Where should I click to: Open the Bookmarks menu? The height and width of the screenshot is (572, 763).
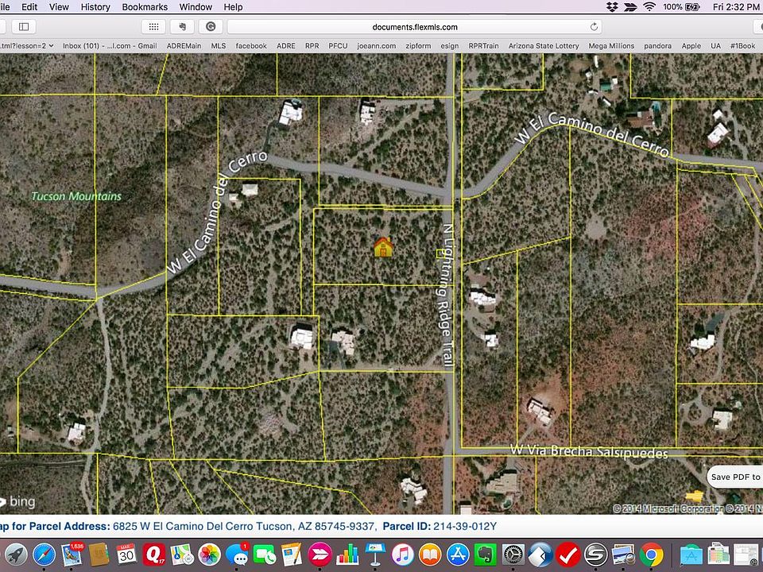(145, 7)
